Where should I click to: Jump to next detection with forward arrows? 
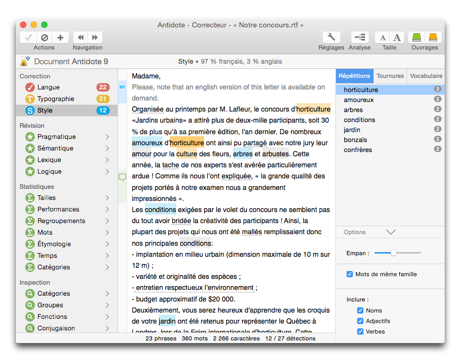[95, 37]
